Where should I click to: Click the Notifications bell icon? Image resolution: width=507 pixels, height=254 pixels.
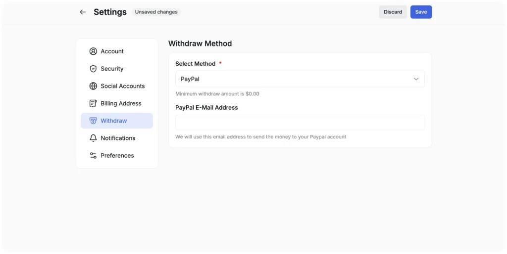[x=93, y=138]
